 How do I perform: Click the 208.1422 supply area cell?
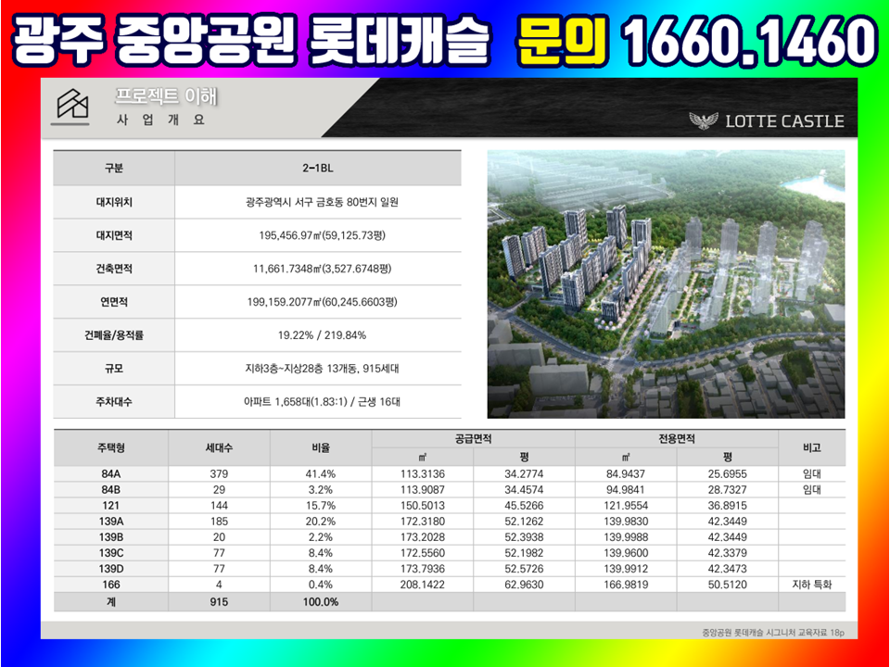tap(423, 585)
